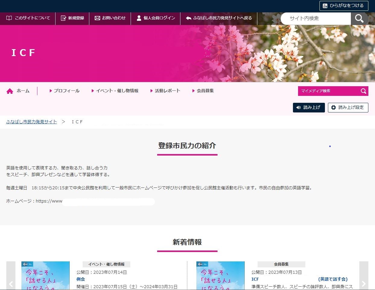Viewport: 375px width, 290px height.
Task: Click the 例会 event title link
Action: coord(81,279)
